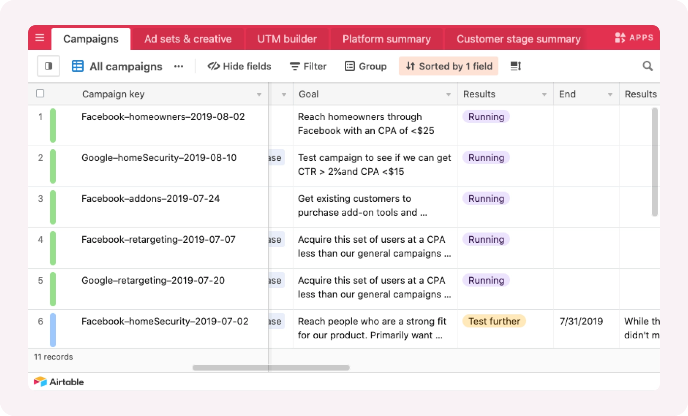The width and height of the screenshot is (688, 416).
Task: Open the Results column dropdown arrow
Action: [x=544, y=95]
